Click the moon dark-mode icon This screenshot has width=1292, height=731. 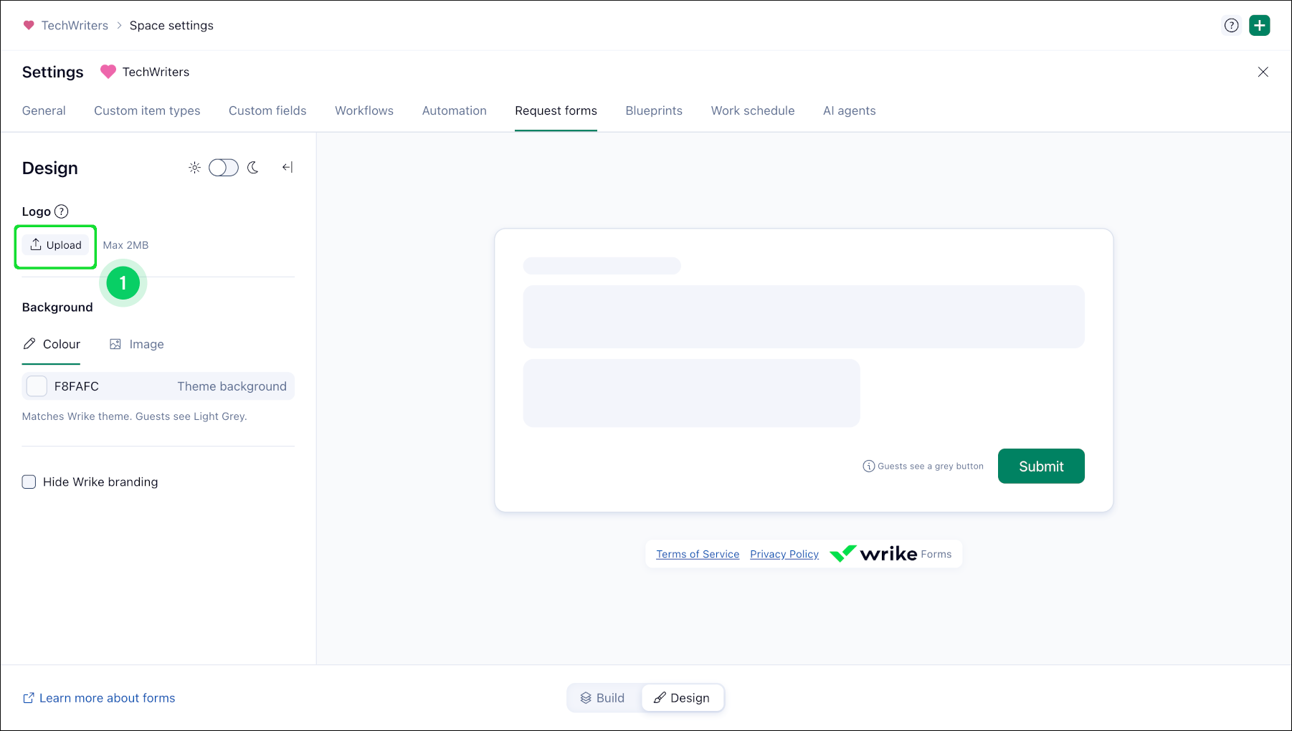(253, 168)
